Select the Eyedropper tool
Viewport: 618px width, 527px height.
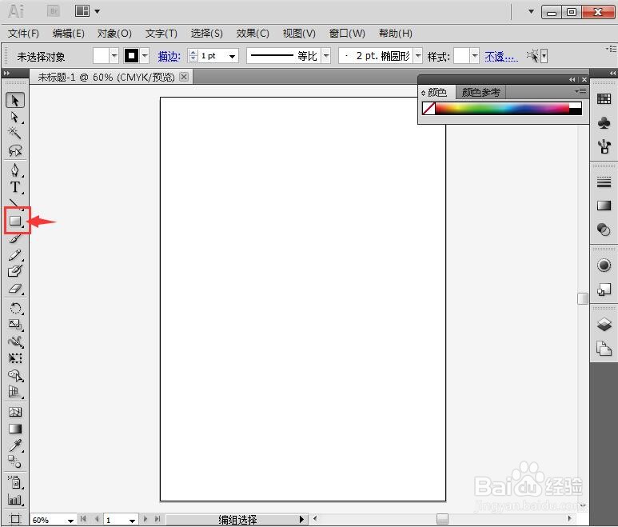[x=15, y=445]
